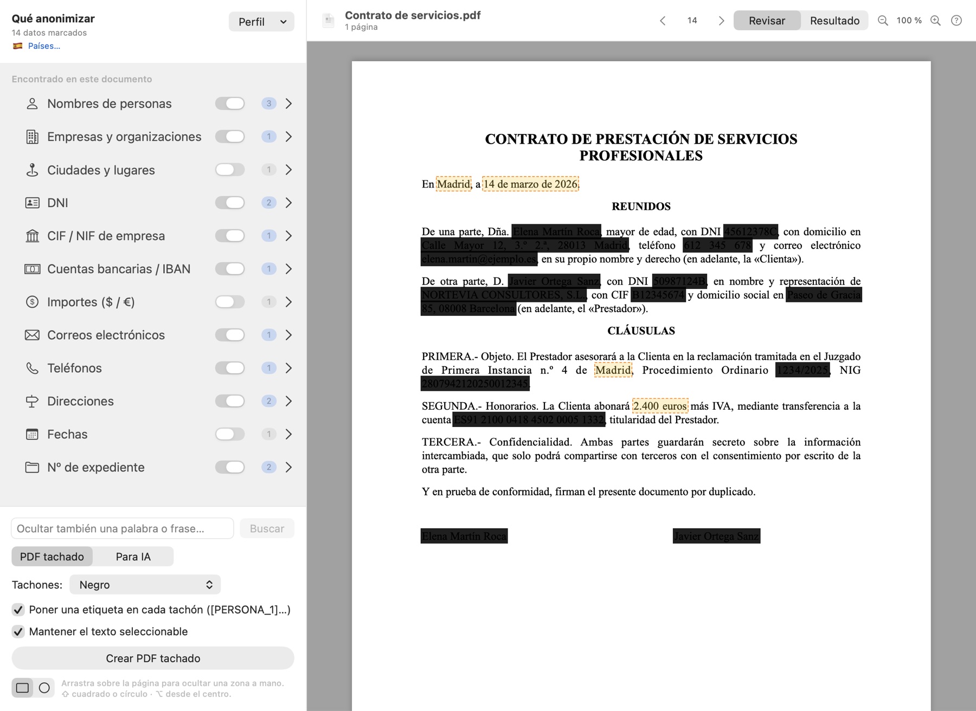This screenshot has height=711, width=976.
Task: Select the PDF tachado mode
Action: click(x=52, y=557)
